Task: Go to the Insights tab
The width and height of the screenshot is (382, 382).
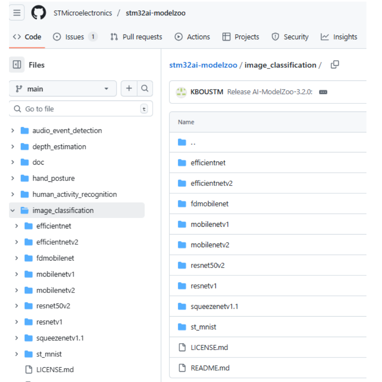Action: [x=339, y=37]
